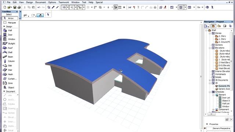Toggle the guide lines button
Screen dimensions: 235x132
click(x=64, y=7)
